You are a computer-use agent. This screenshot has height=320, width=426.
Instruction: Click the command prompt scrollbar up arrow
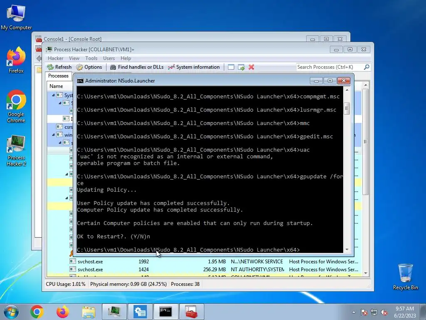click(x=347, y=90)
